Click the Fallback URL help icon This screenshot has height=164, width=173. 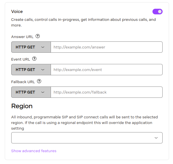pyautogui.click(x=39, y=81)
